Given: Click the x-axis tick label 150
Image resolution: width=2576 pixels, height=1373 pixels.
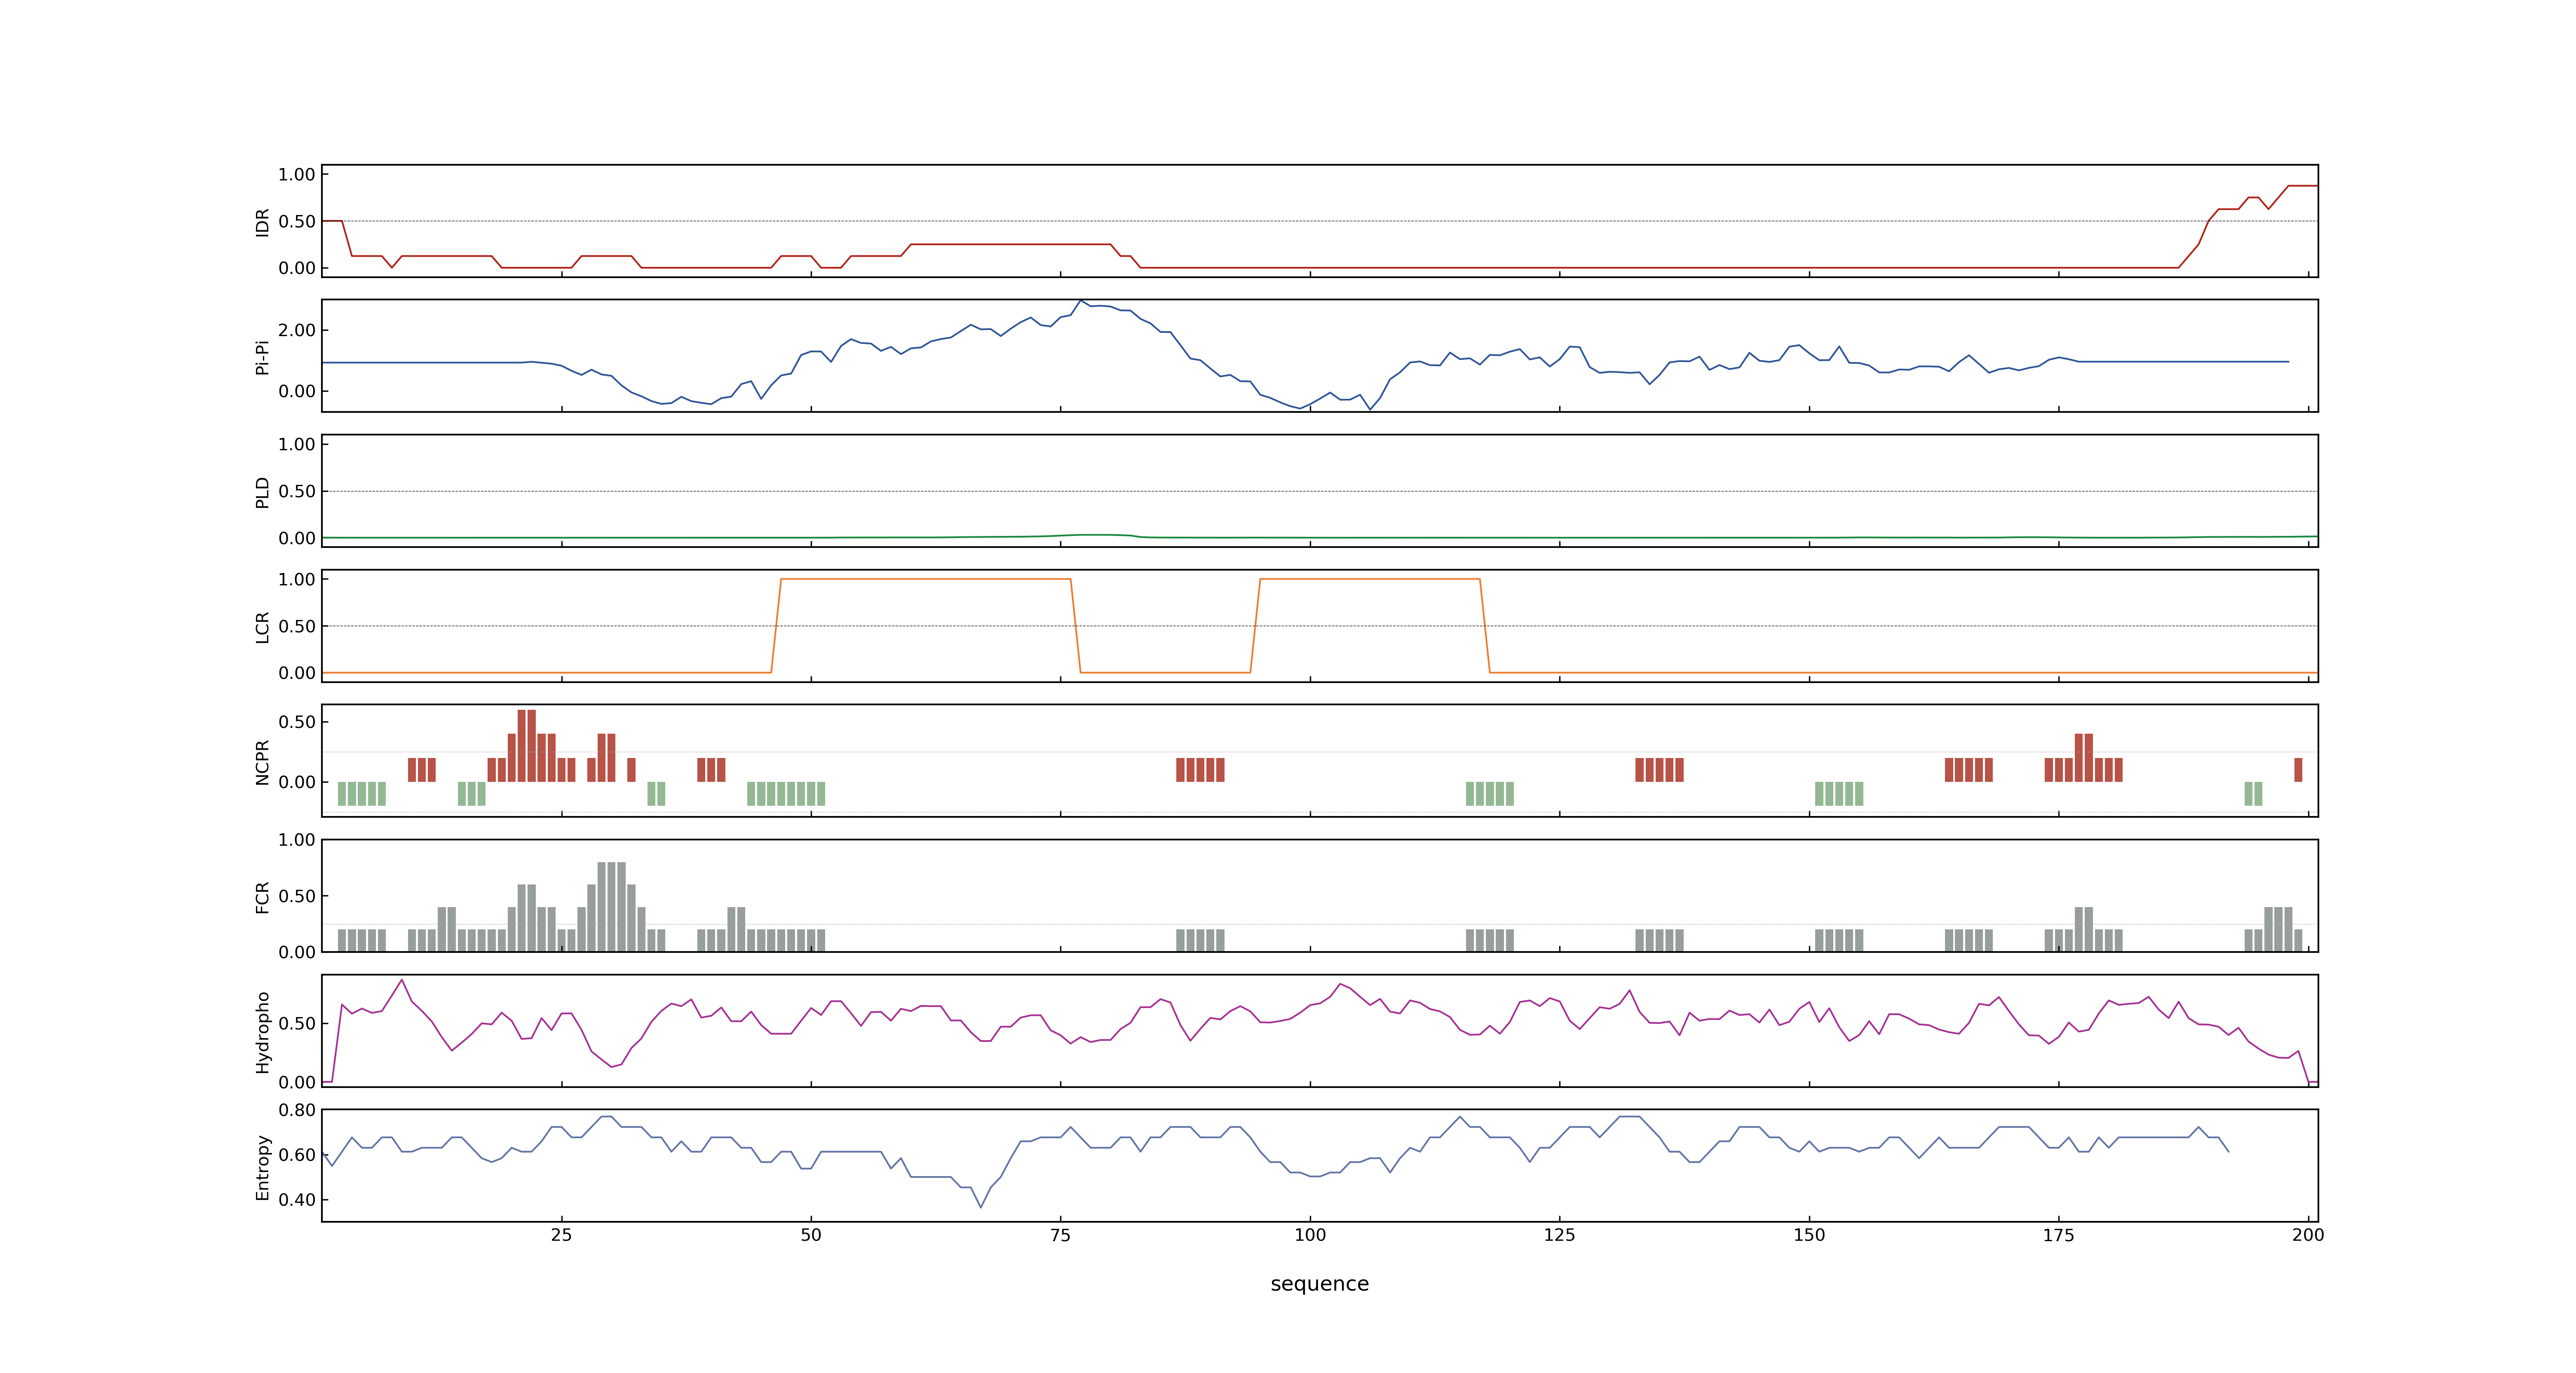Looking at the screenshot, I should 1809,1234.
